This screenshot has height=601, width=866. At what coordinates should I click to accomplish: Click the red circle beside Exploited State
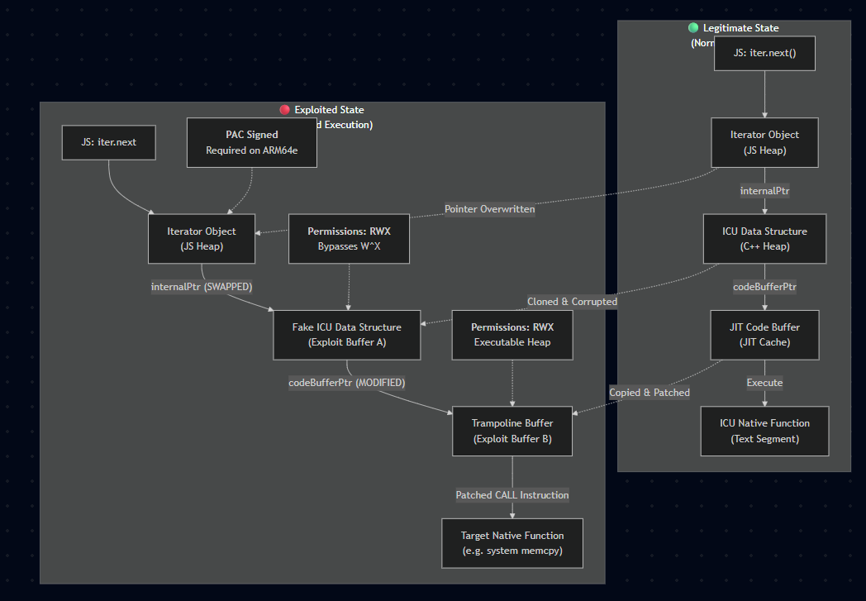click(x=285, y=110)
